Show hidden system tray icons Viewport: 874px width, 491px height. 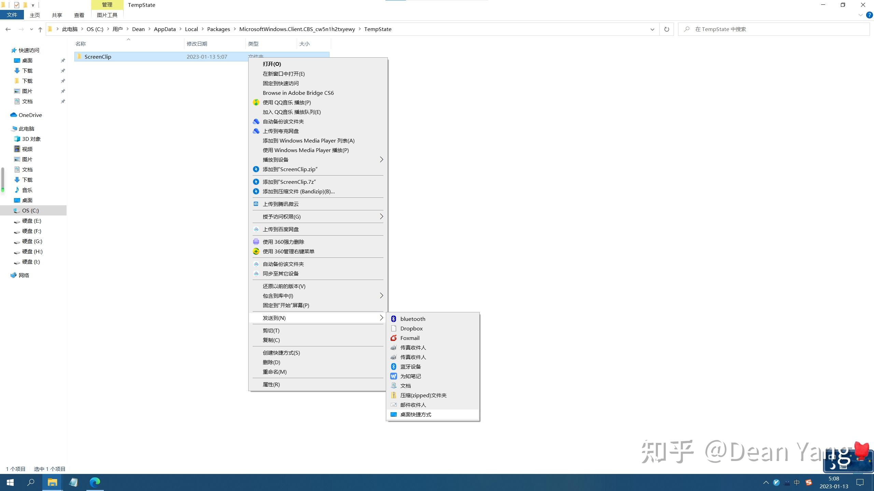click(766, 482)
